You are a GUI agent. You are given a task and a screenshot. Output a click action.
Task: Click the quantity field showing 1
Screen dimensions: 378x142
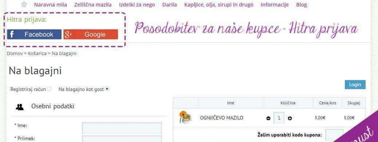[279, 118]
